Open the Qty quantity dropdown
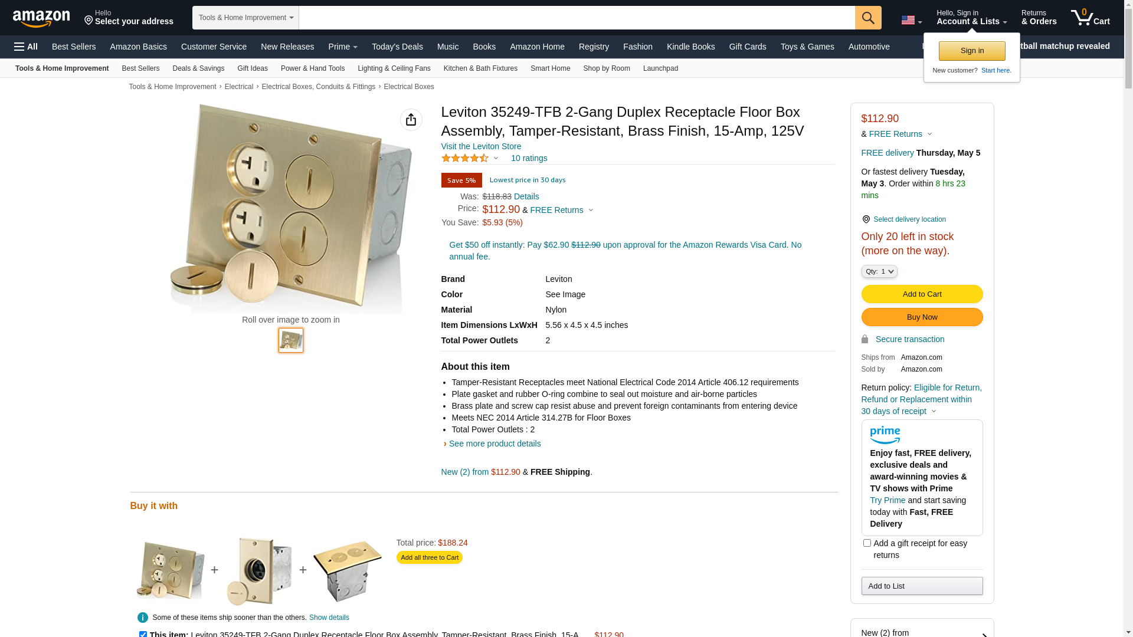The height and width of the screenshot is (637, 1133). pyautogui.click(x=879, y=271)
